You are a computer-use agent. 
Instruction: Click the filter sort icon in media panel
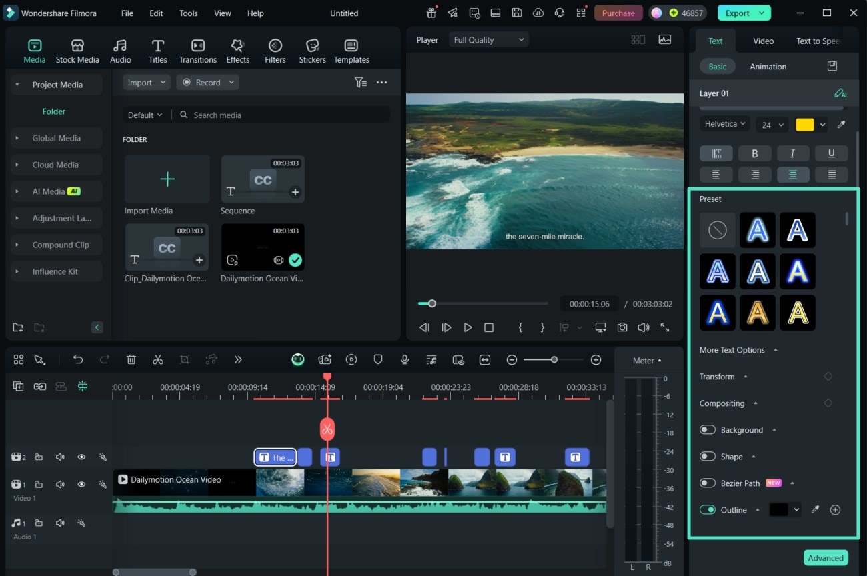point(361,82)
